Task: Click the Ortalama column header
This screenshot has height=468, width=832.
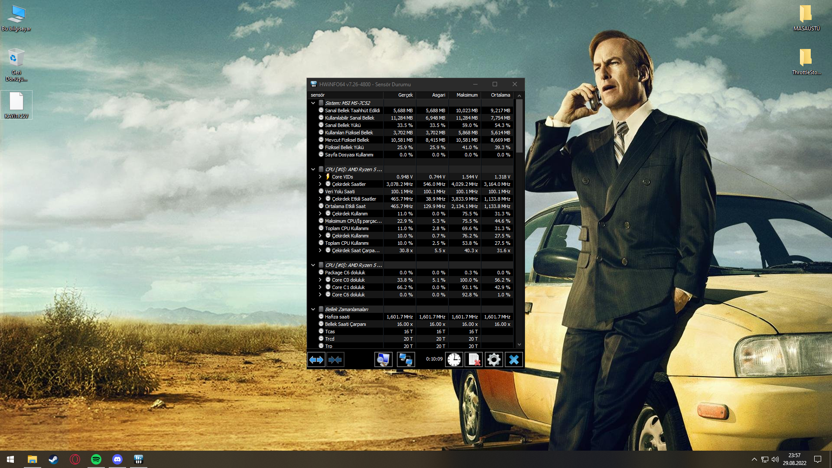Action: click(500, 95)
